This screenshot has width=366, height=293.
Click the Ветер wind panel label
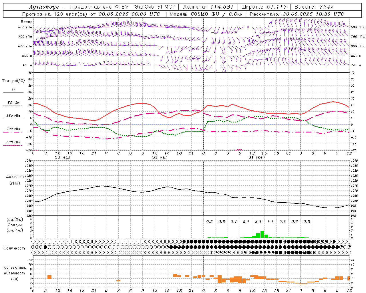click(27, 22)
